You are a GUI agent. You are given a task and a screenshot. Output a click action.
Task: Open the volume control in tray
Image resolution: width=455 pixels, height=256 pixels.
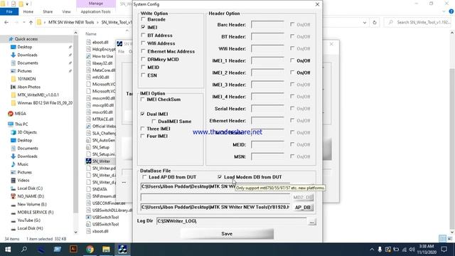coord(412,250)
